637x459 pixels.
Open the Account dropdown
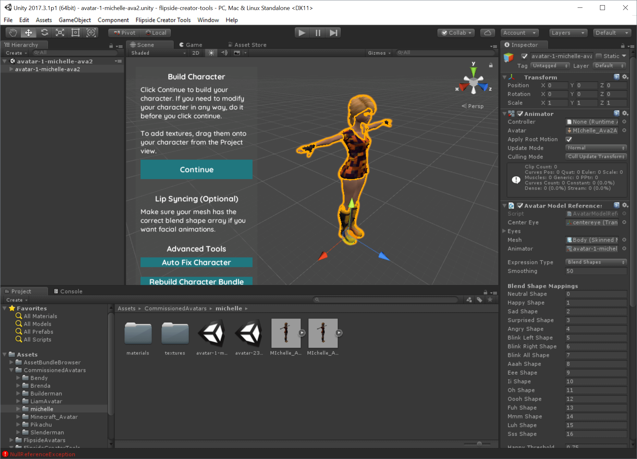[520, 33]
